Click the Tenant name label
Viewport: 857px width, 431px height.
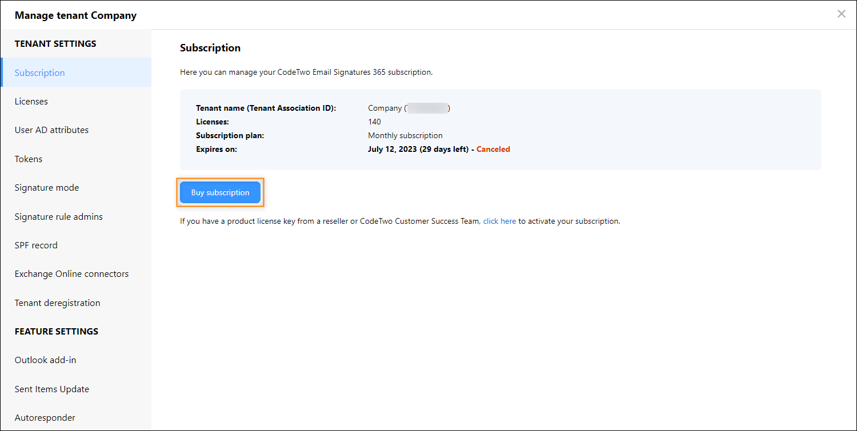266,108
